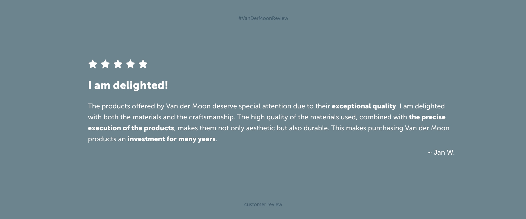Screen dimensions: 526x219
Task: Select the third rating star
Action: 118,64
